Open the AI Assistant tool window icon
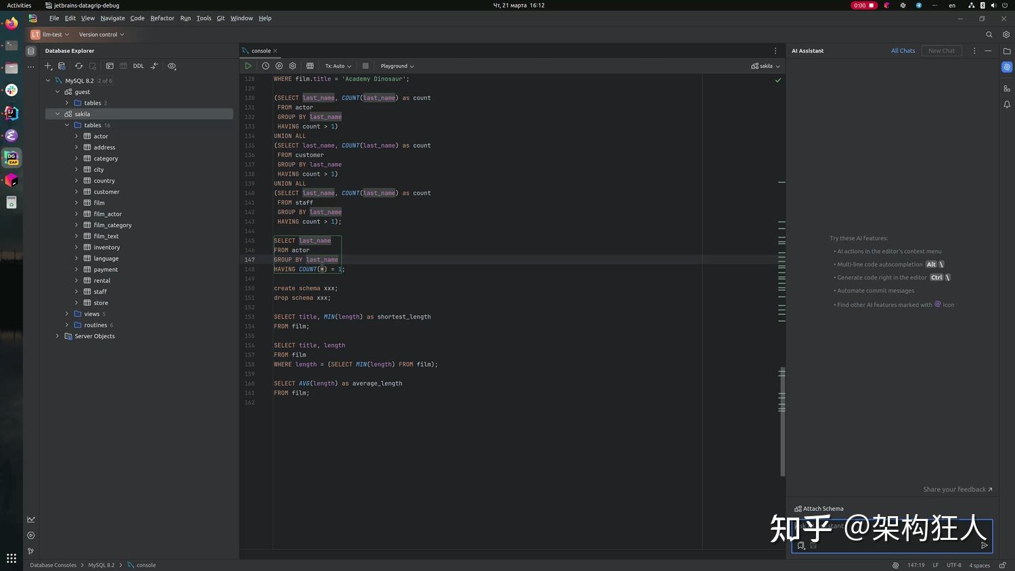 (x=1007, y=67)
